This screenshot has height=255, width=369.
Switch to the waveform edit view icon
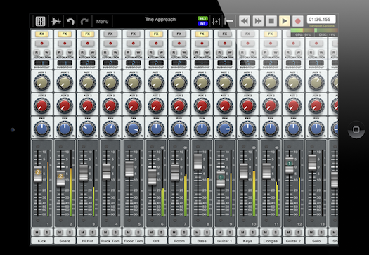[x=56, y=21]
